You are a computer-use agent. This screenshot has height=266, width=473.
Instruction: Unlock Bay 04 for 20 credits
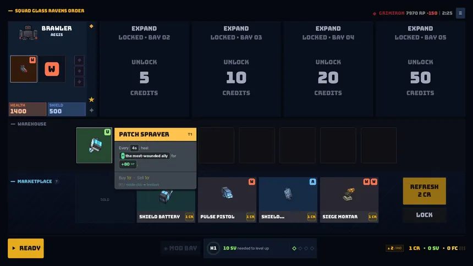pos(328,69)
